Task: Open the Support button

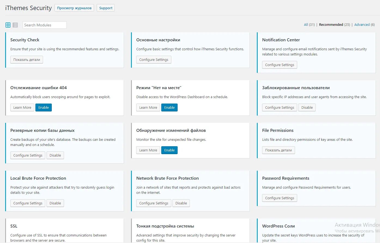Action: (106, 8)
